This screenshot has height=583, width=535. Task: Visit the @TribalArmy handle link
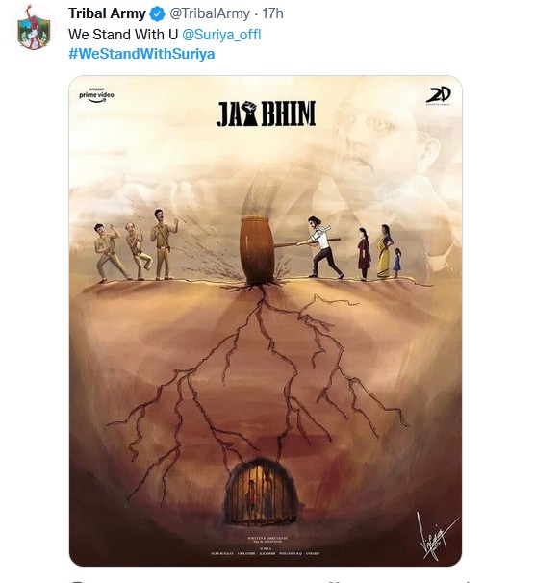210,13
